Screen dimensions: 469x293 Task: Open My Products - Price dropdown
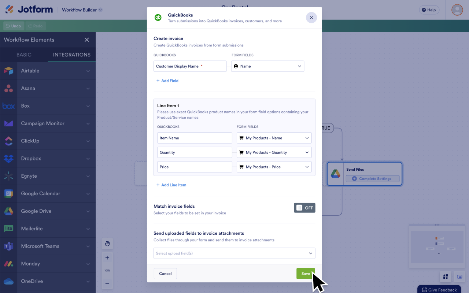274,167
